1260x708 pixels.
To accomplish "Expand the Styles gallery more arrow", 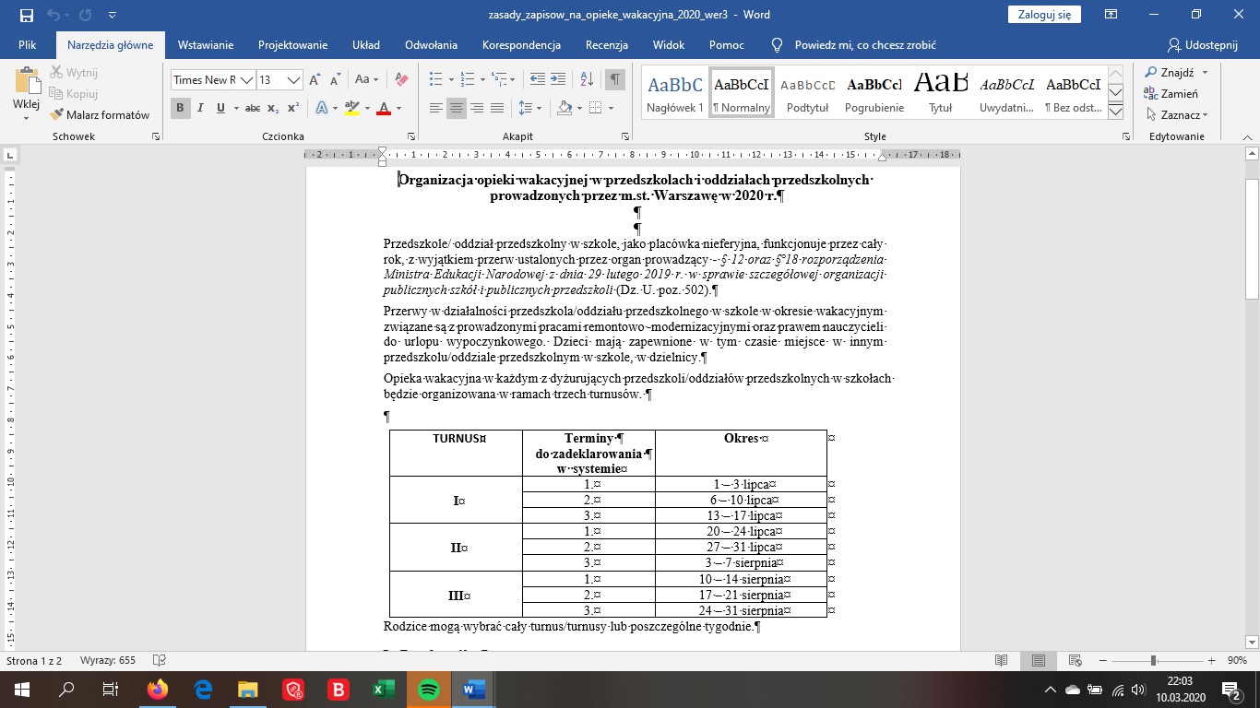I will pos(1115,112).
